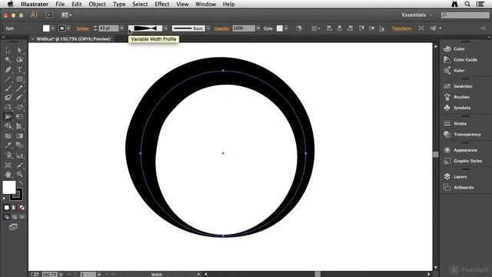Open the graphic Style dropdown
The image size is (492, 277).
[x=286, y=28]
